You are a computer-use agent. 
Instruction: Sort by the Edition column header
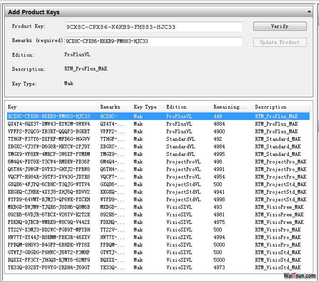[x=186, y=107]
